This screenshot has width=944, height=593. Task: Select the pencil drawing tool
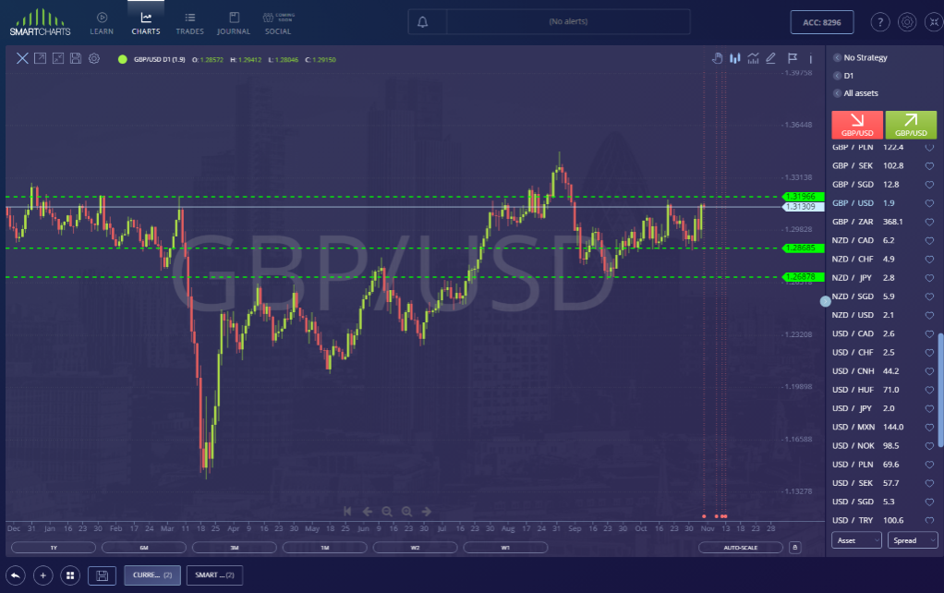point(771,58)
